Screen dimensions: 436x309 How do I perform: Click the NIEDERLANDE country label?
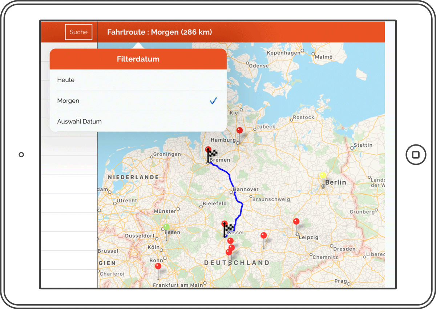coord(133,177)
